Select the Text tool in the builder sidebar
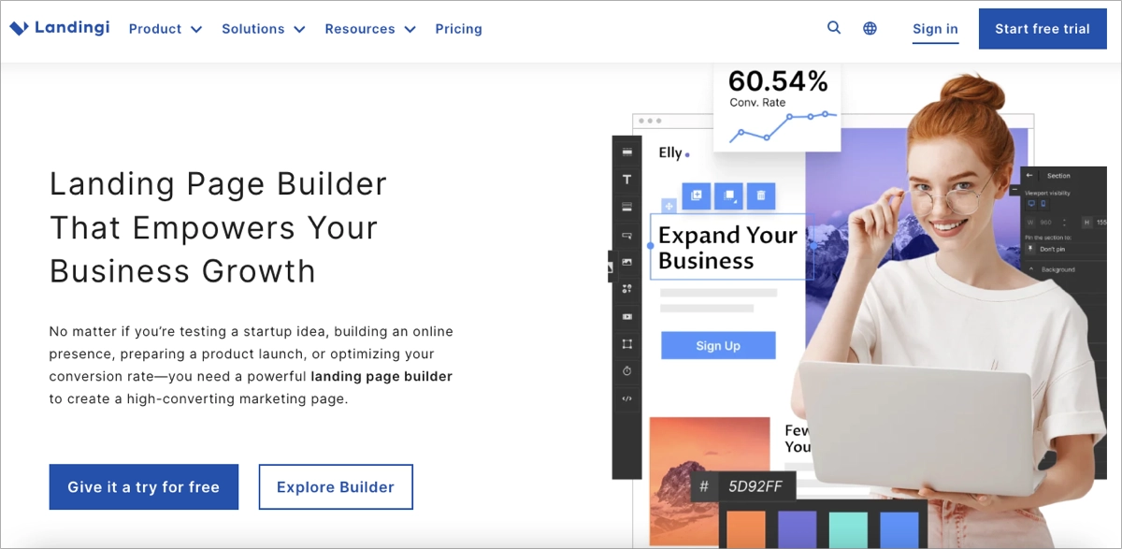The image size is (1122, 549). 626,179
